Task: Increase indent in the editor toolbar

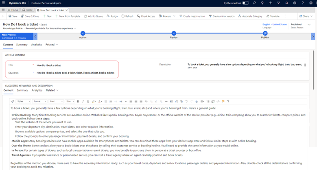Action: [x=121, y=102]
